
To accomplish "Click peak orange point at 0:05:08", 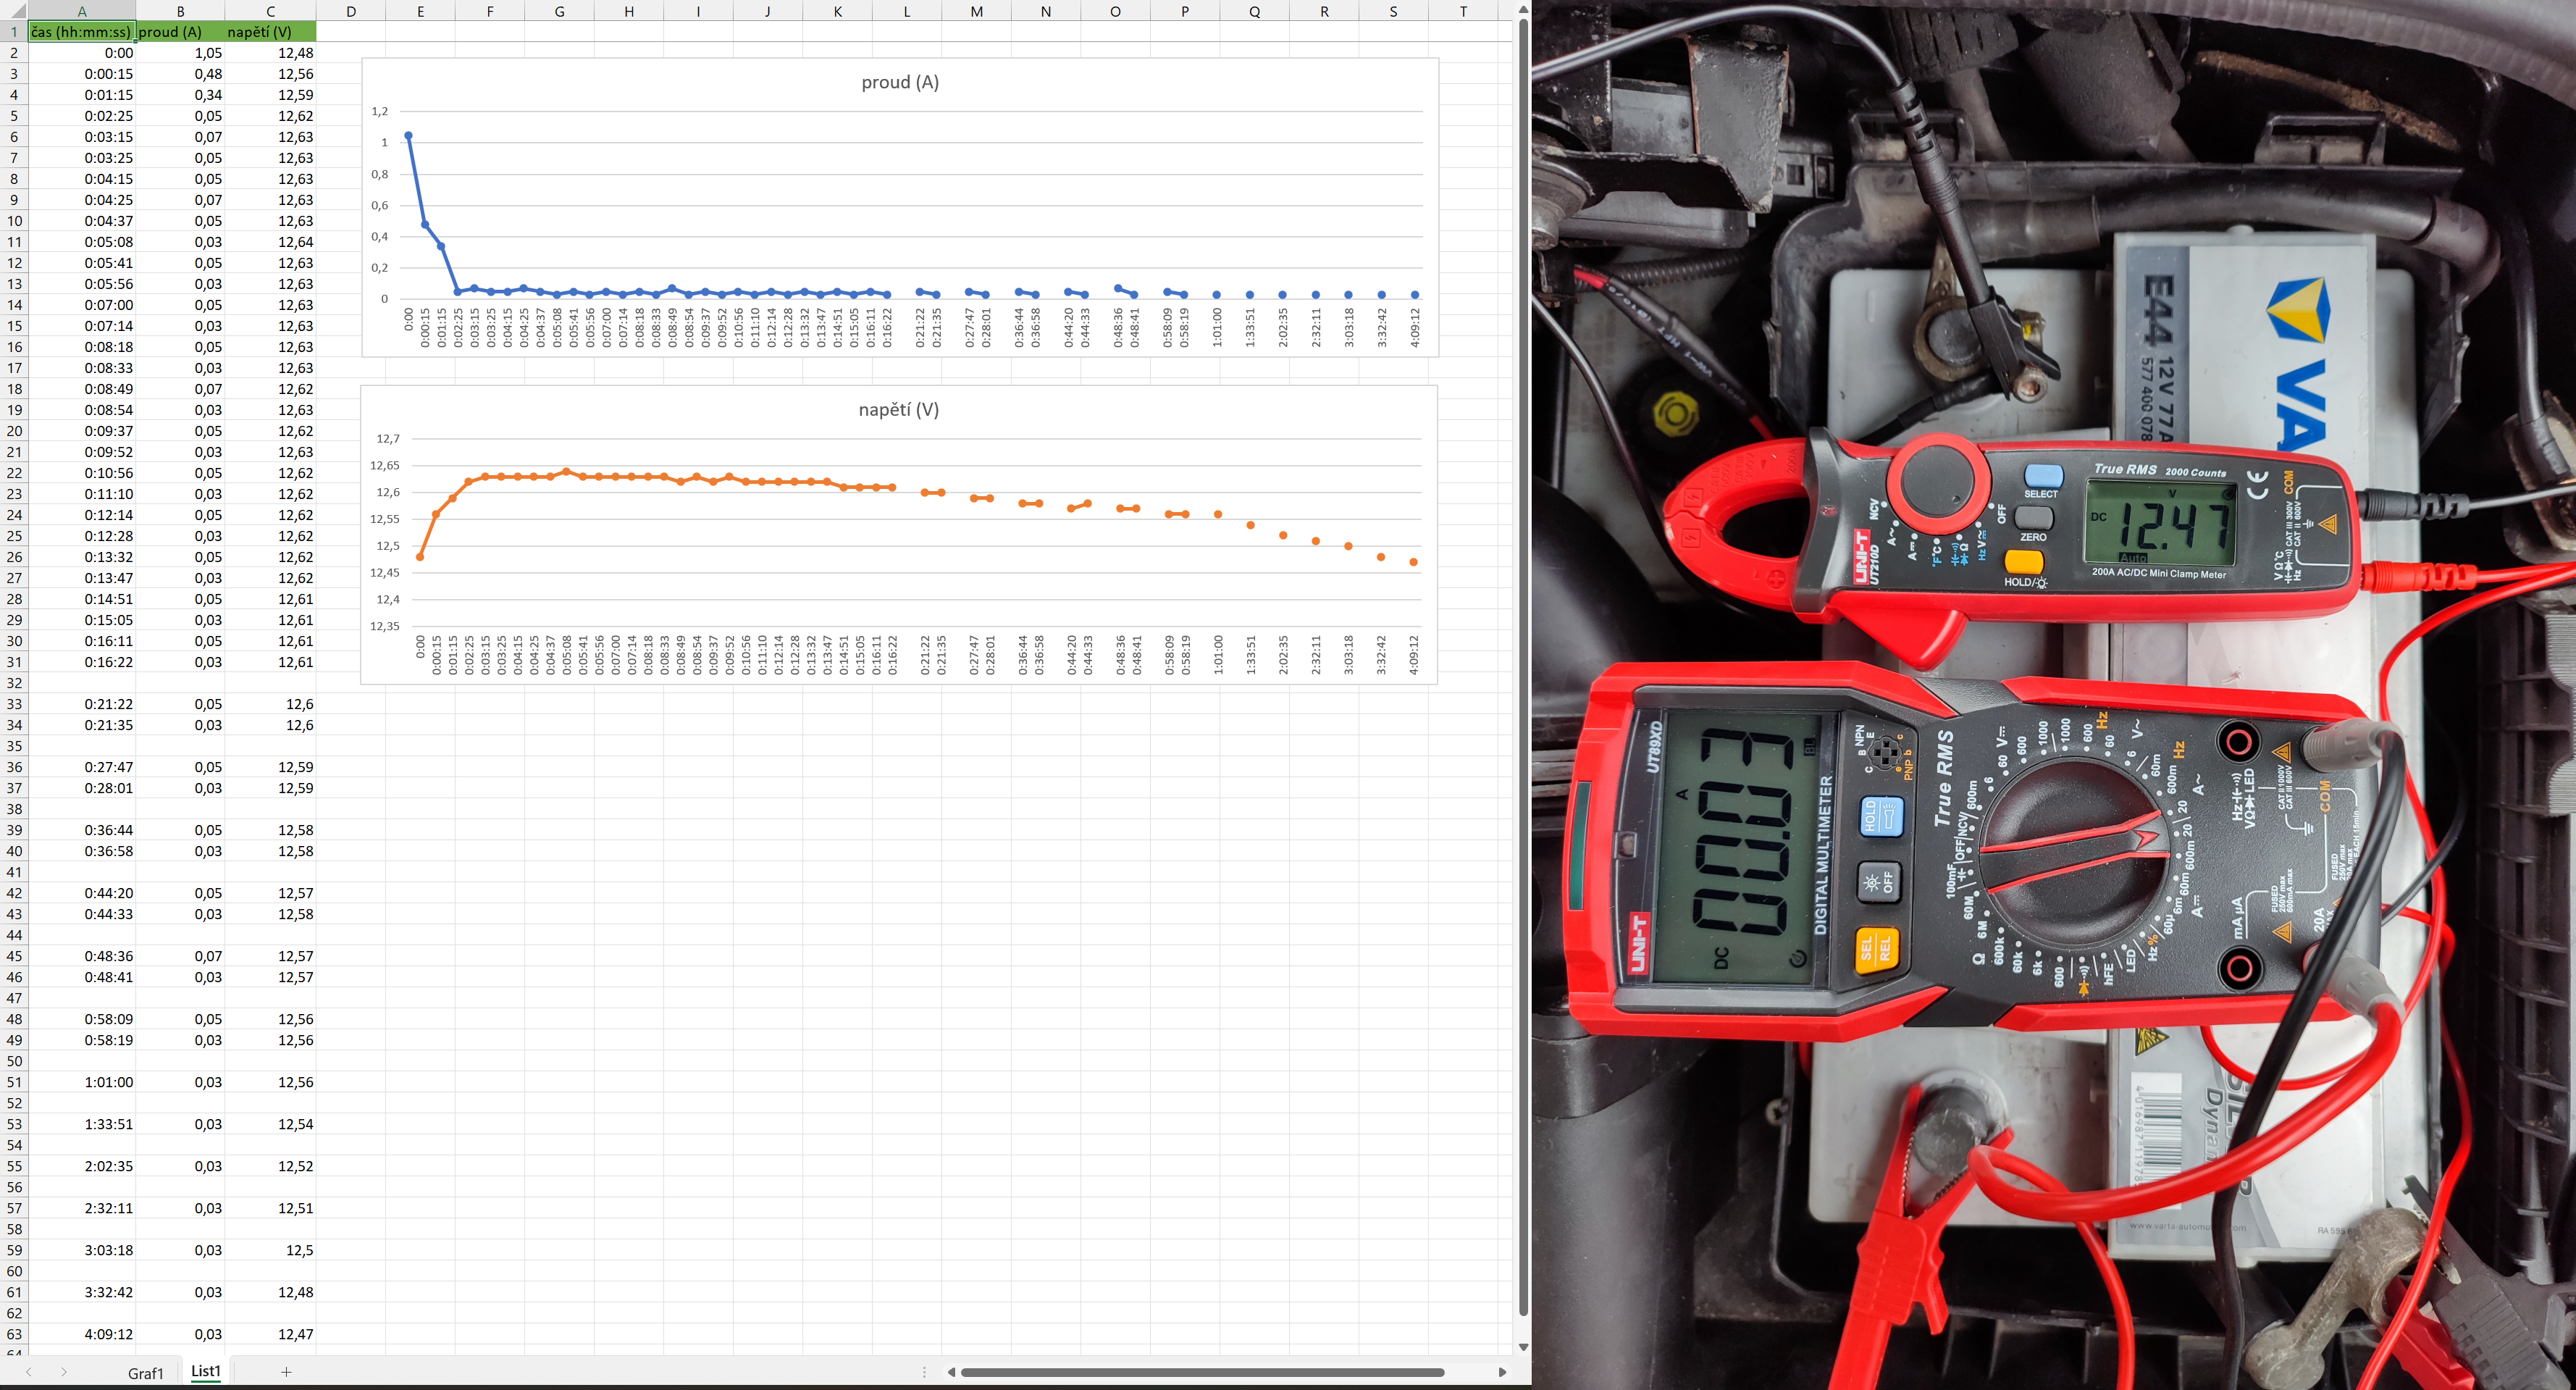I will point(567,471).
